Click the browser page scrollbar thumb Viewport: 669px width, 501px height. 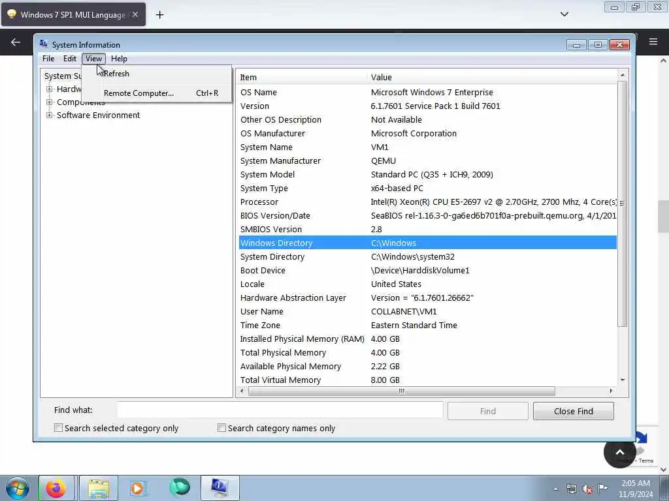(x=662, y=216)
